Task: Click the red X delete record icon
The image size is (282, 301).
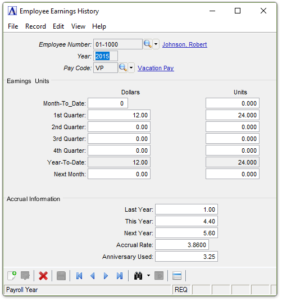Action: click(x=43, y=276)
